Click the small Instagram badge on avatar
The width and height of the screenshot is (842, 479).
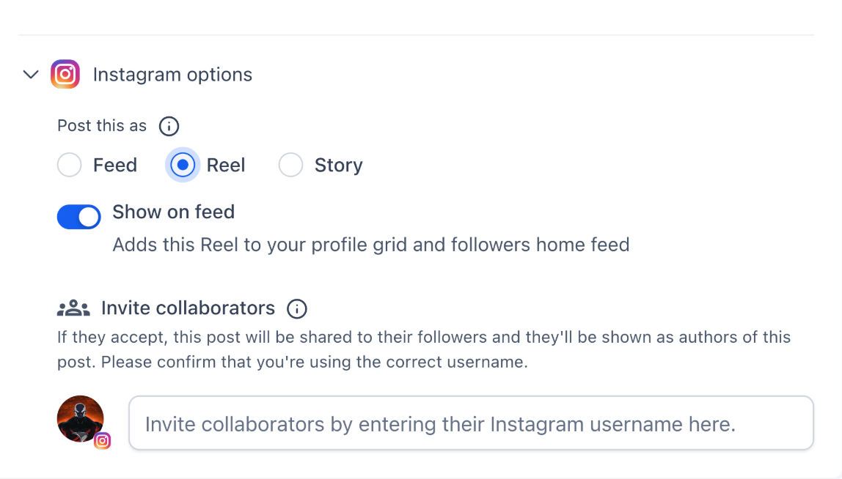coord(103,440)
